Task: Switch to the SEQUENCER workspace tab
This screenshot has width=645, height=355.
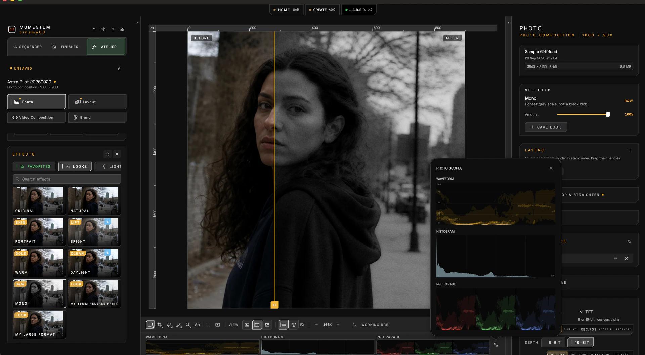Action: [28, 47]
